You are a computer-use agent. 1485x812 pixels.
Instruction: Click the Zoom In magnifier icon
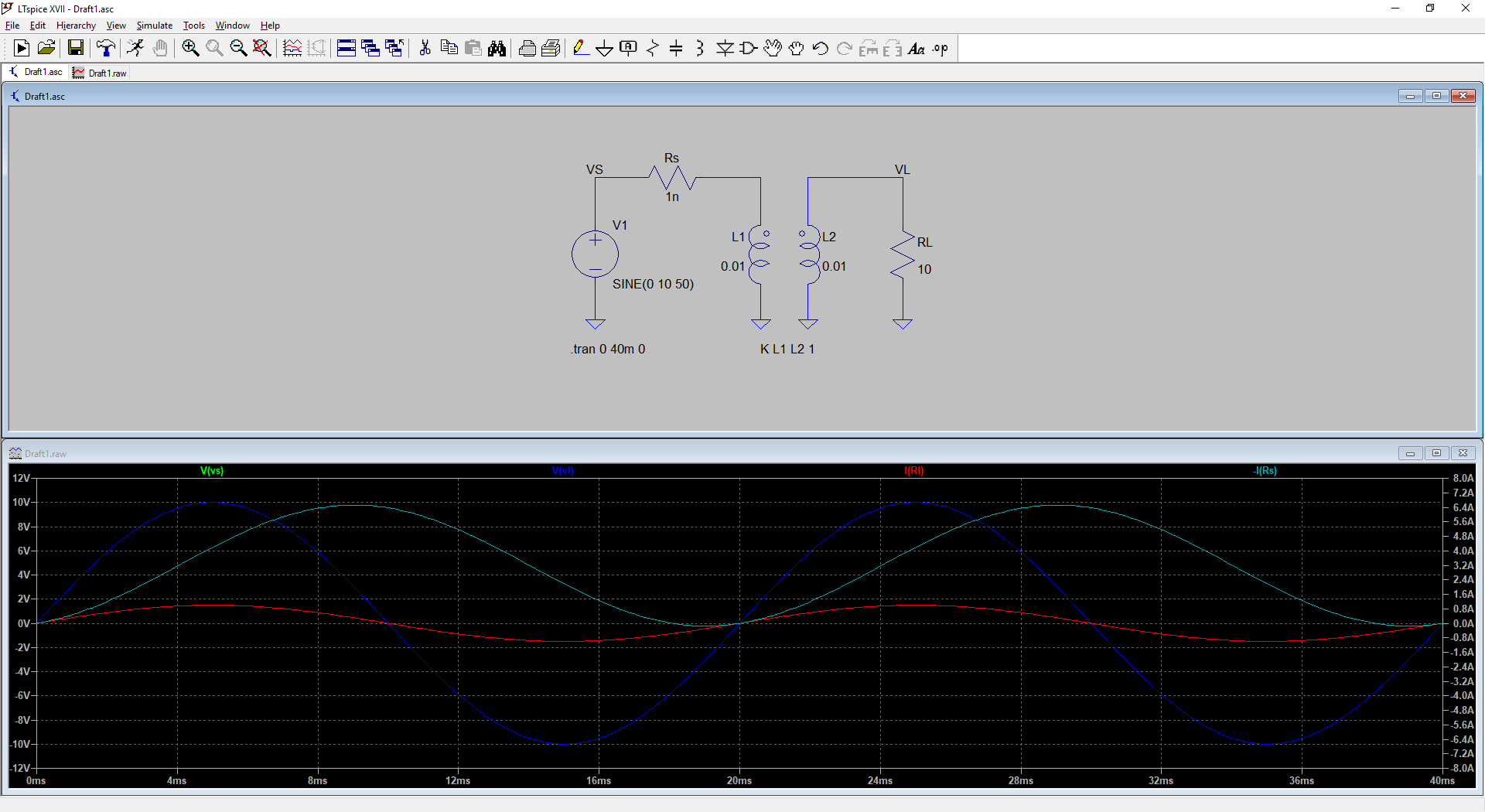pos(190,49)
